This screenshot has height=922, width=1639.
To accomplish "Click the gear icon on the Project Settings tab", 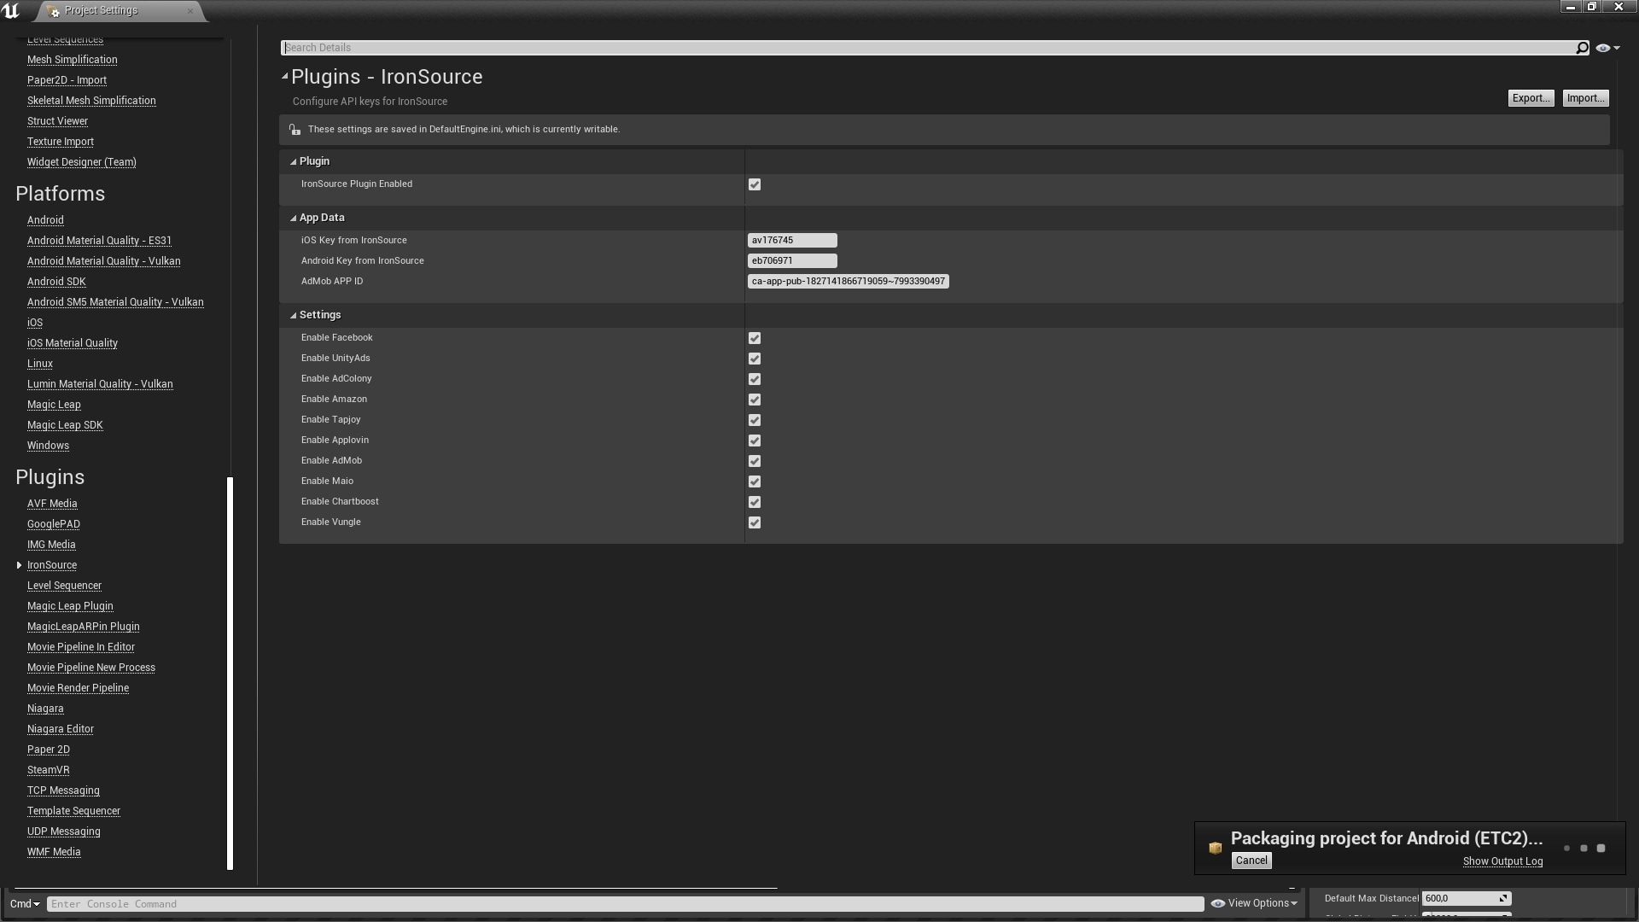I will 53,10.
